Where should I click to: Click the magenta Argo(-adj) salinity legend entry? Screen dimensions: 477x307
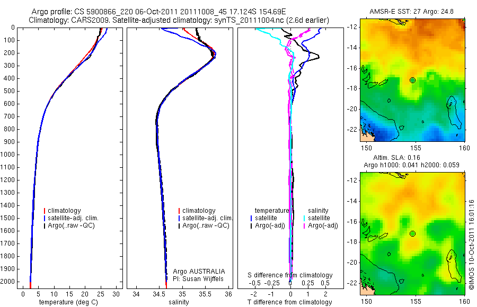(x=321, y=225)
